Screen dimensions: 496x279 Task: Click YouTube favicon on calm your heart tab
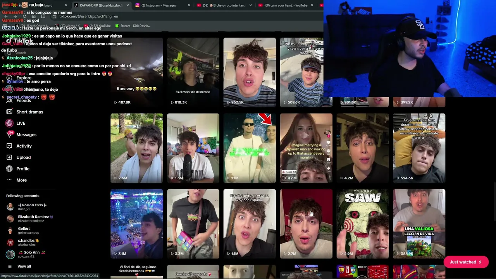pyautogui.click(x=260, y=5)
